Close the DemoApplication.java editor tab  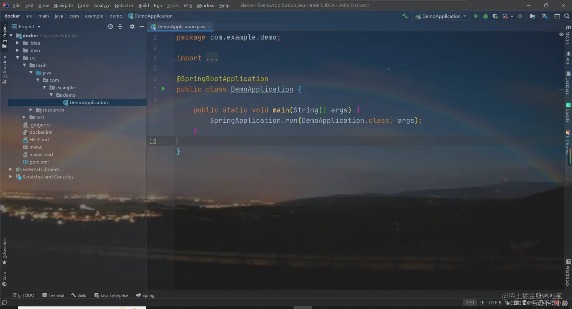point(209,26)
